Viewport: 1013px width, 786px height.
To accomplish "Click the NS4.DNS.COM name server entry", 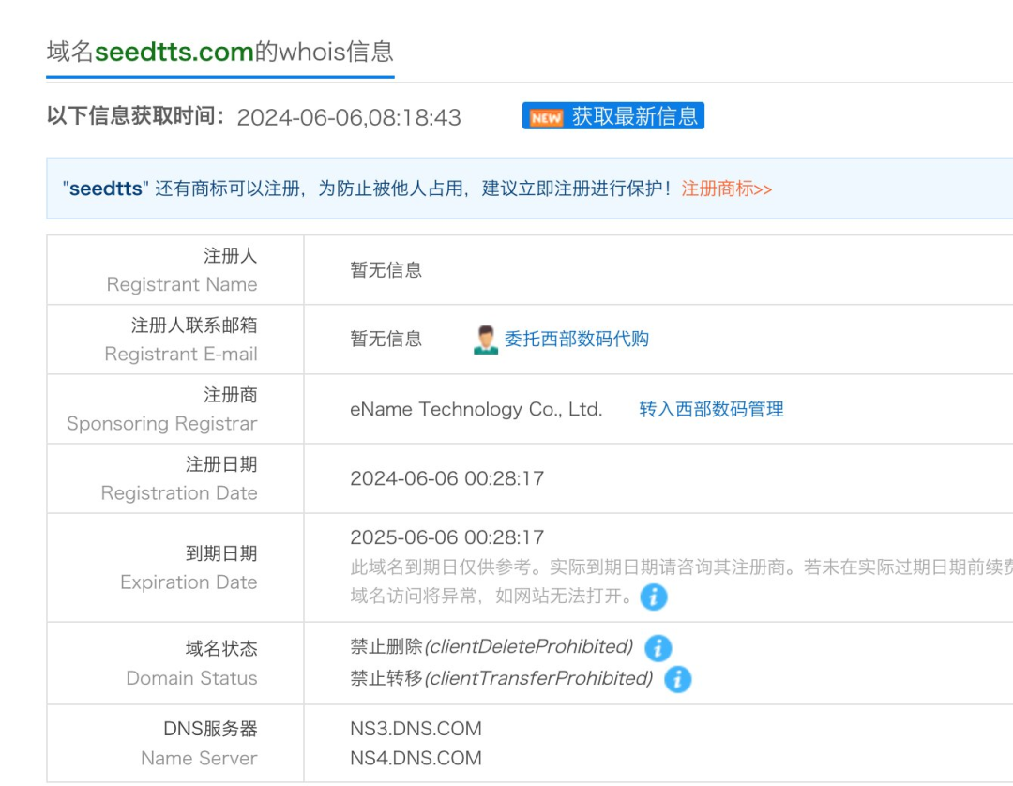I will 416,758.
